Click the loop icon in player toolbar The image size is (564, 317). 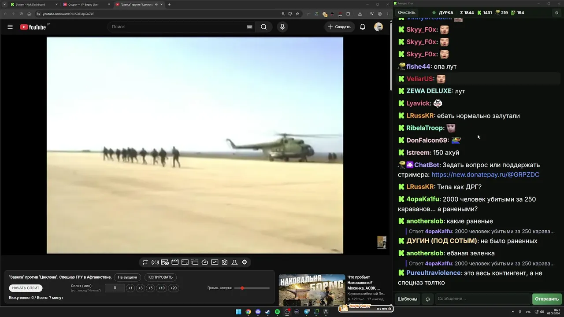tap(145, 262)
